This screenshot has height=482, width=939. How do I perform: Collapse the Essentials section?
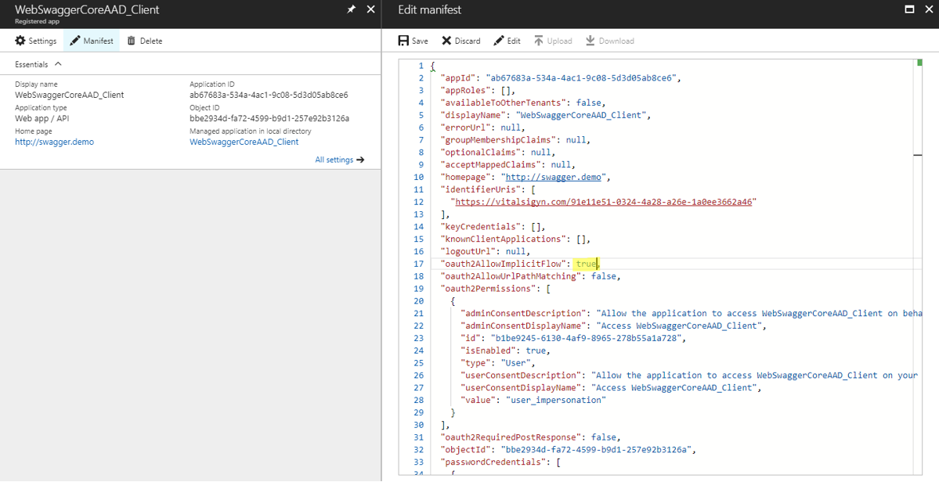pyautogui.click(x=38, y=63)
